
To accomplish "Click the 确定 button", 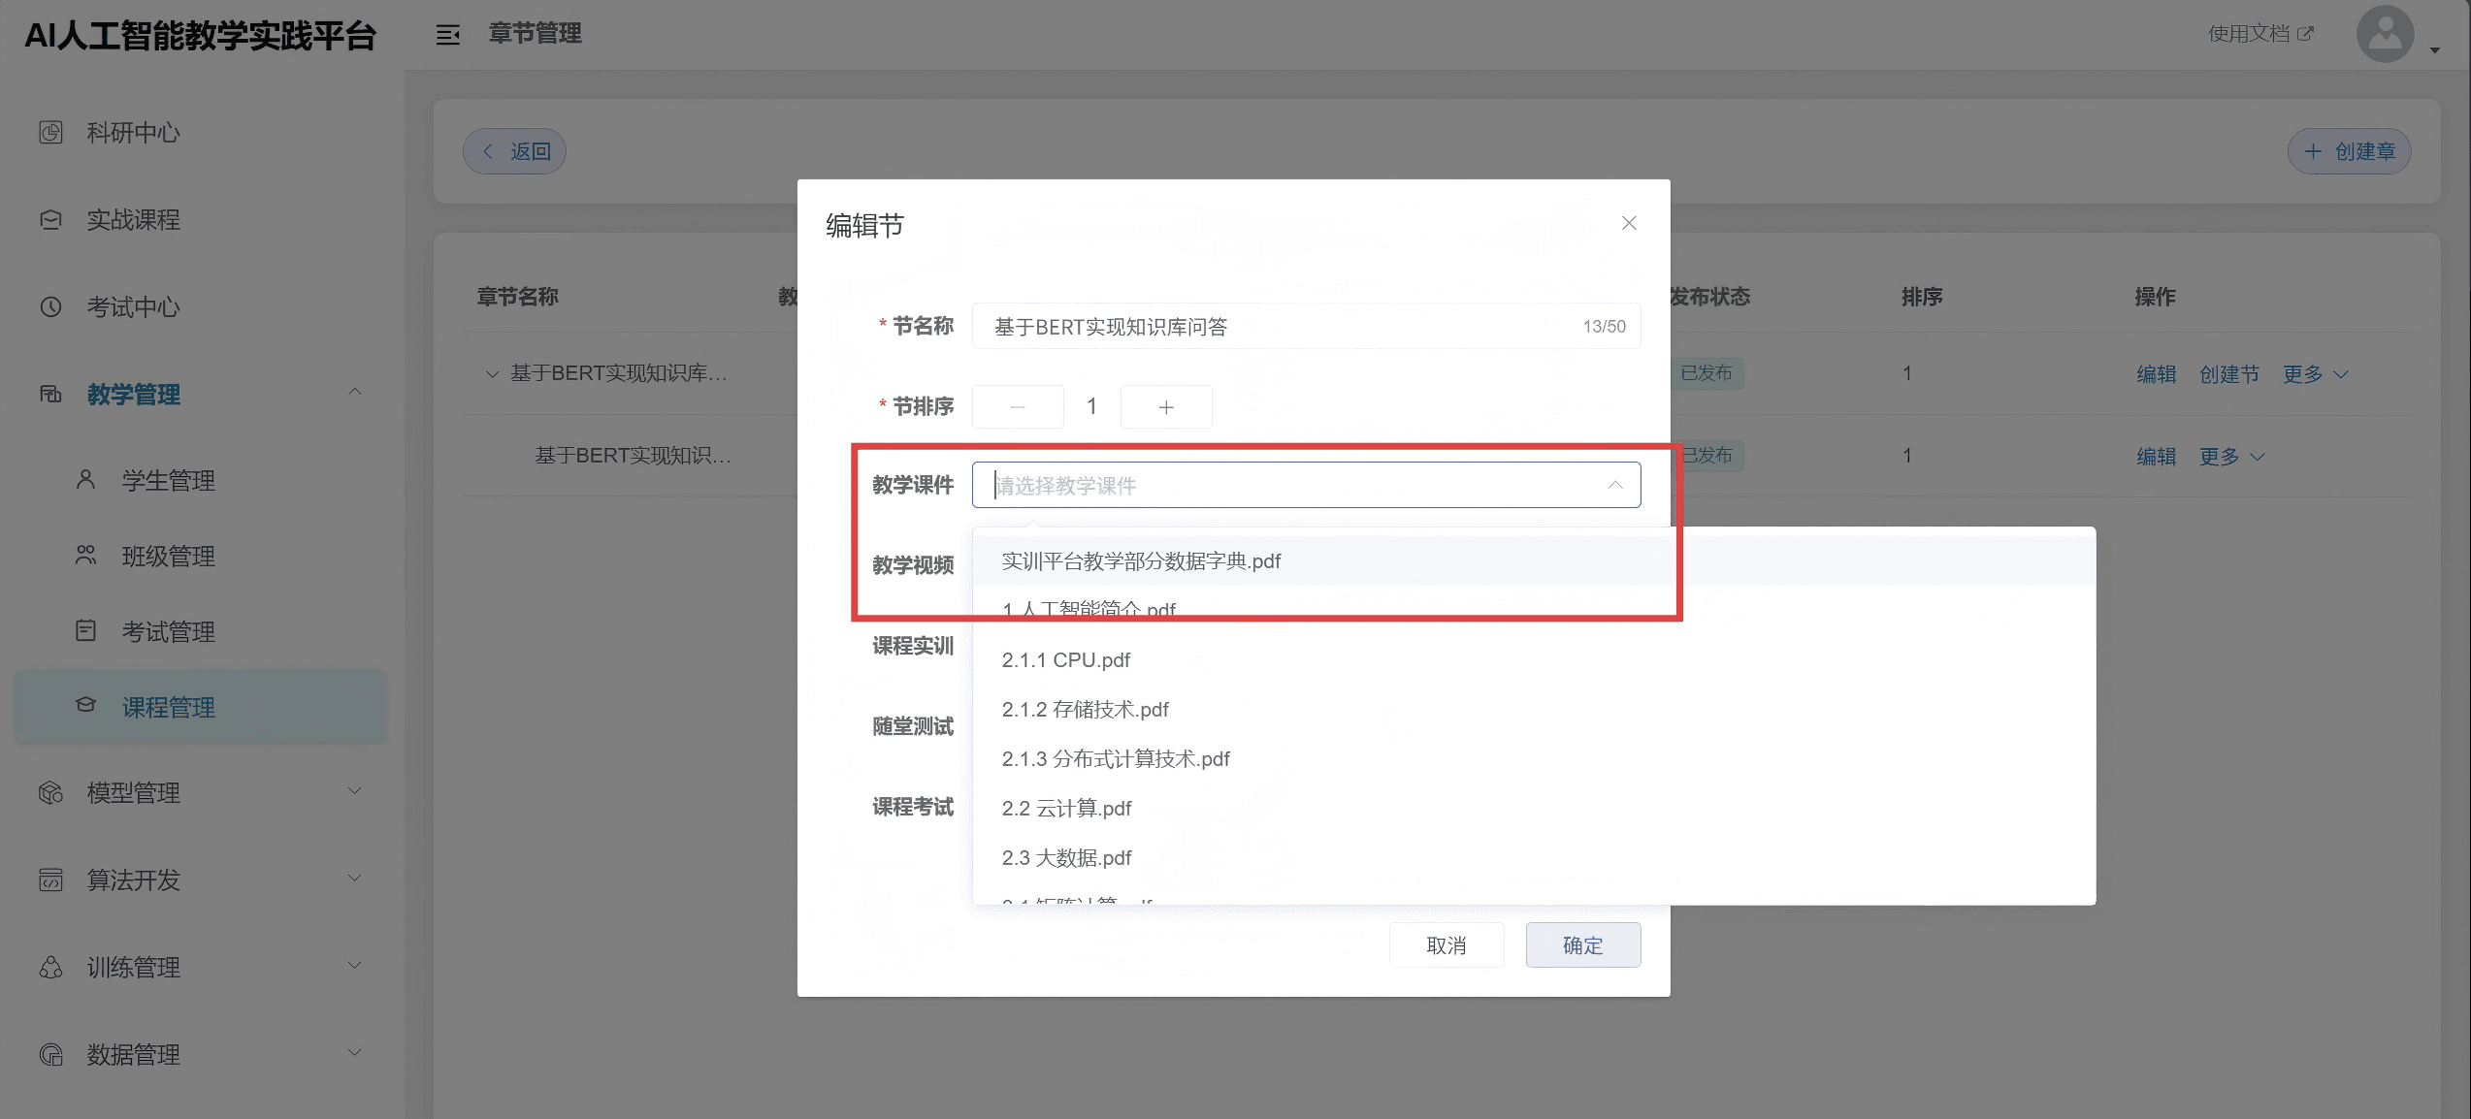I will (1582, 945).
